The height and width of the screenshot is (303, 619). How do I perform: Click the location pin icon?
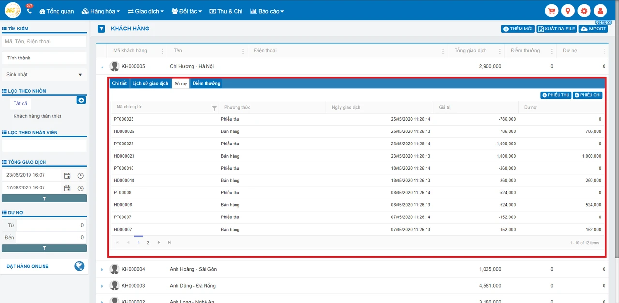(x=568, y=11)
